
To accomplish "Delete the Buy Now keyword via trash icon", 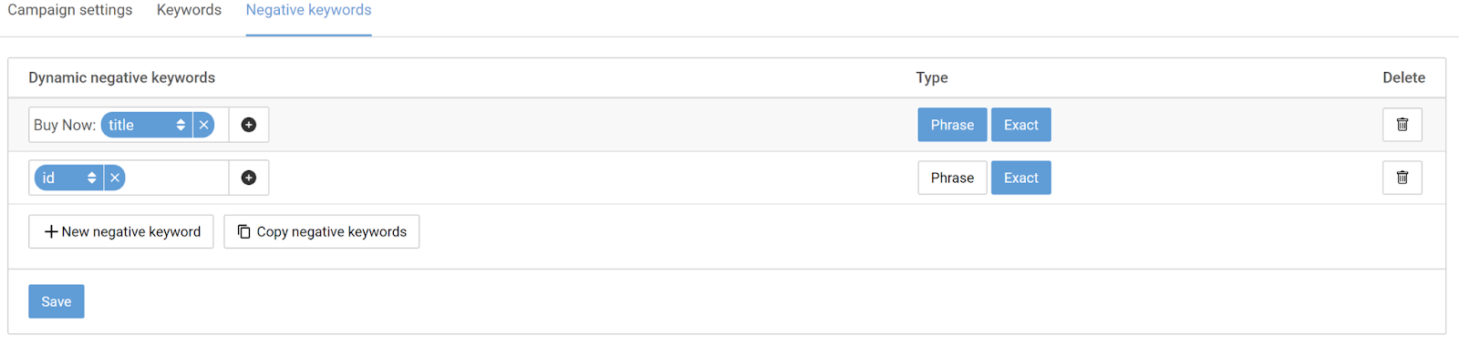I will click(x=1402, y=125).
